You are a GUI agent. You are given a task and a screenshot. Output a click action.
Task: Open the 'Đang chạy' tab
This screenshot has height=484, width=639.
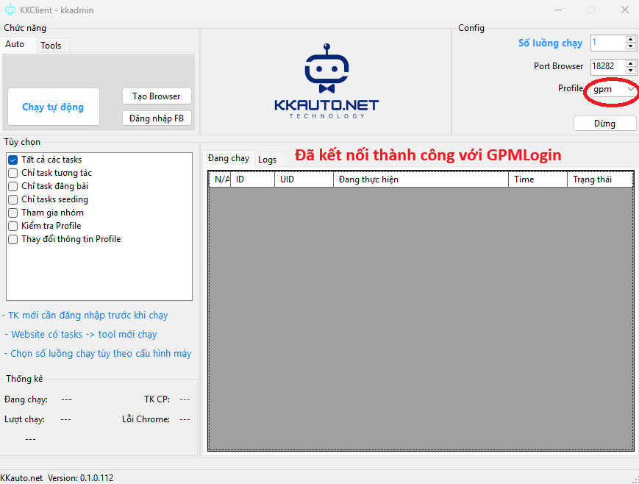(x=229, y=158)
